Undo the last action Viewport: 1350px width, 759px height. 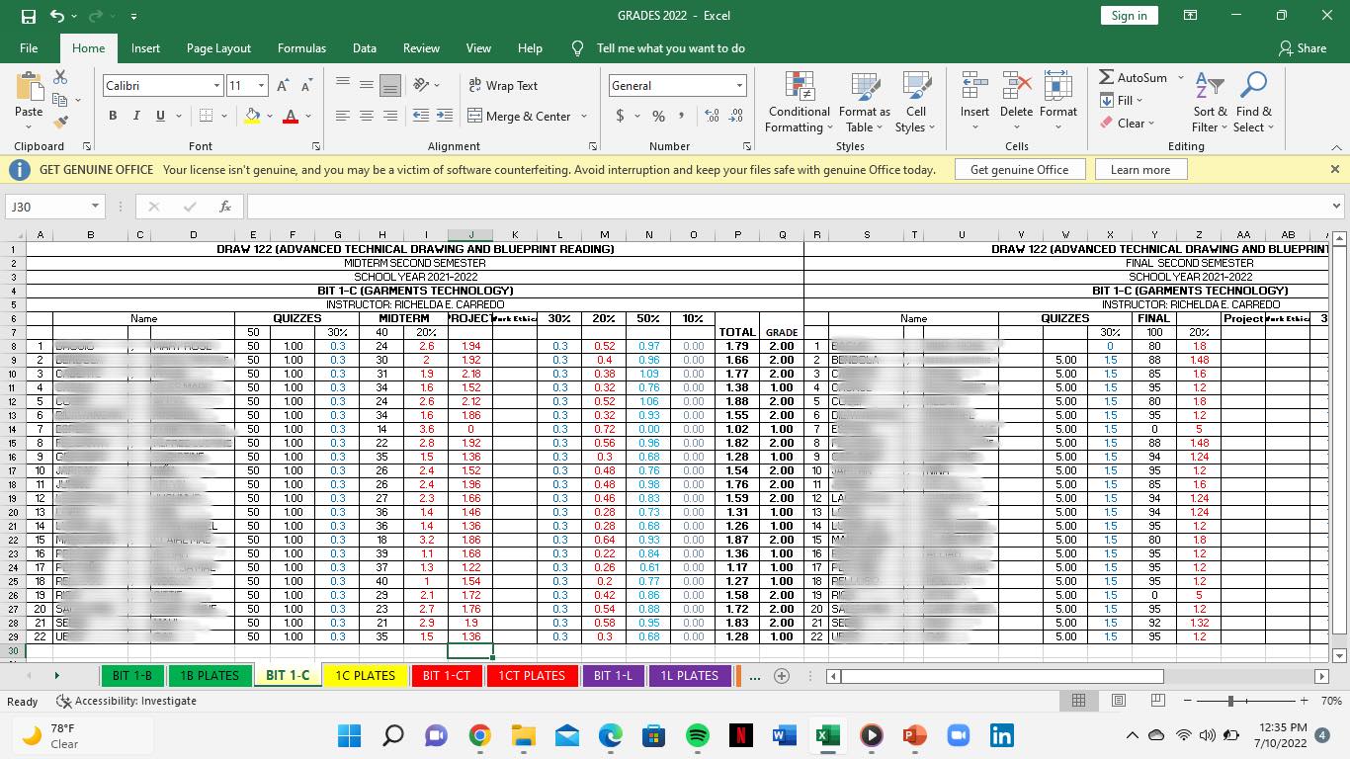point(56,16)
